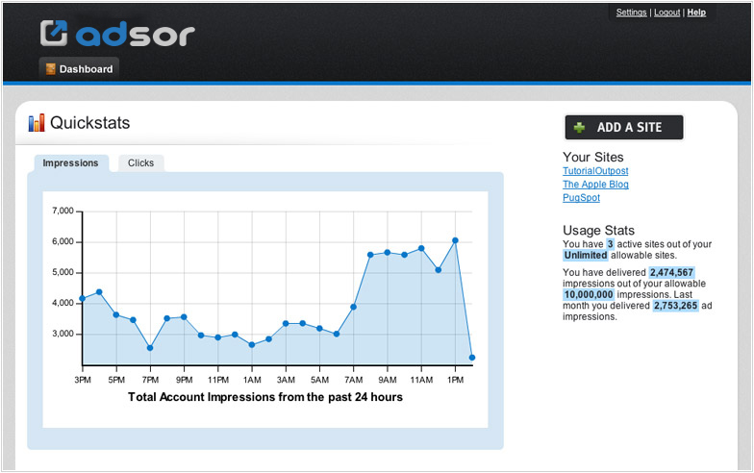This screenshot has width=754, height=473.
Task: Click the 3,000 y-axis label
Action: [x=63, y=335]
